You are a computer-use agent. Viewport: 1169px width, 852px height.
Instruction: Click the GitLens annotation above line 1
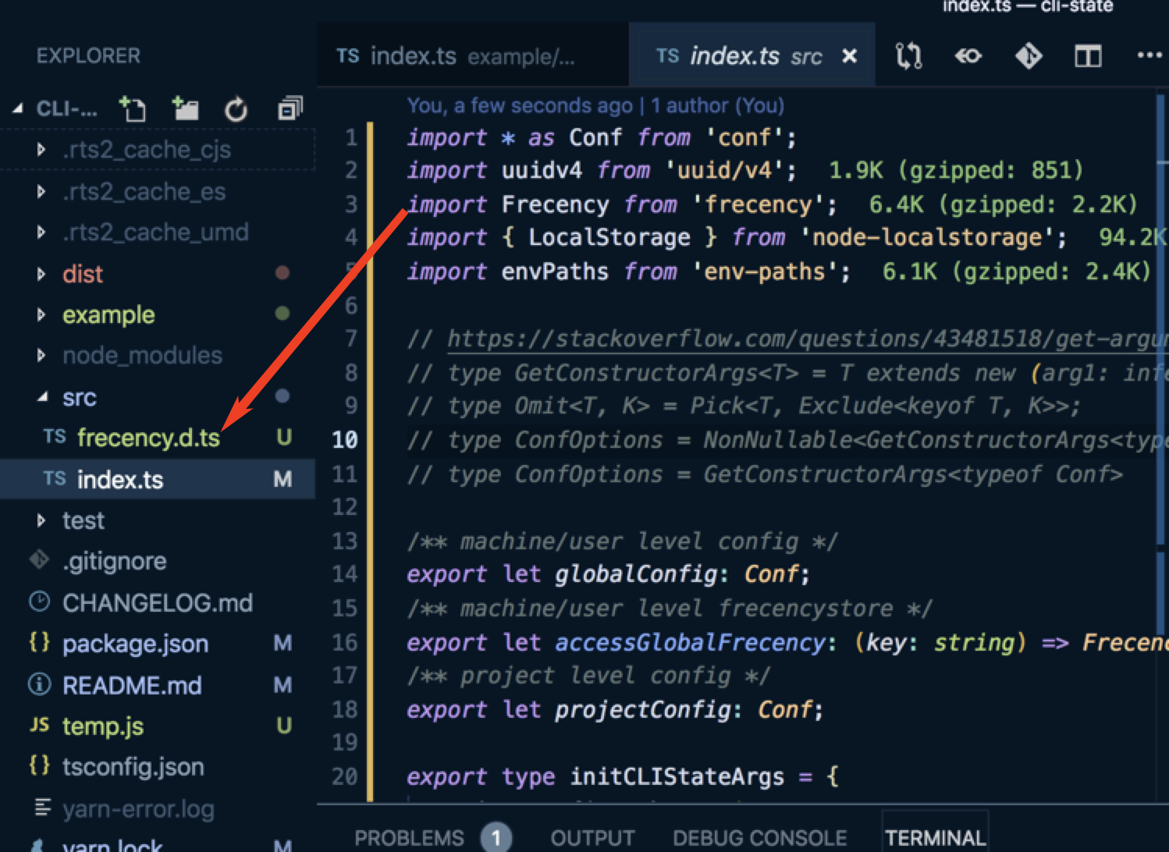[x=593, y=105]
